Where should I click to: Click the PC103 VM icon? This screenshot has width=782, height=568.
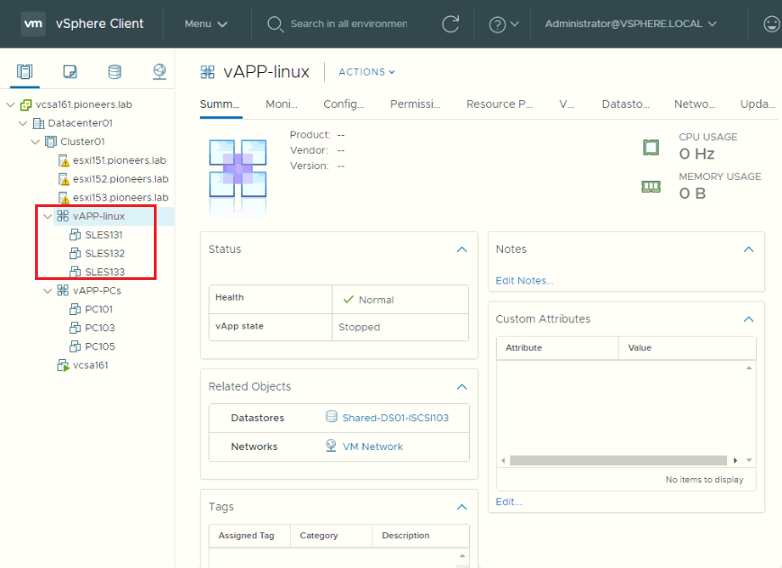click(x=75, y=328)
